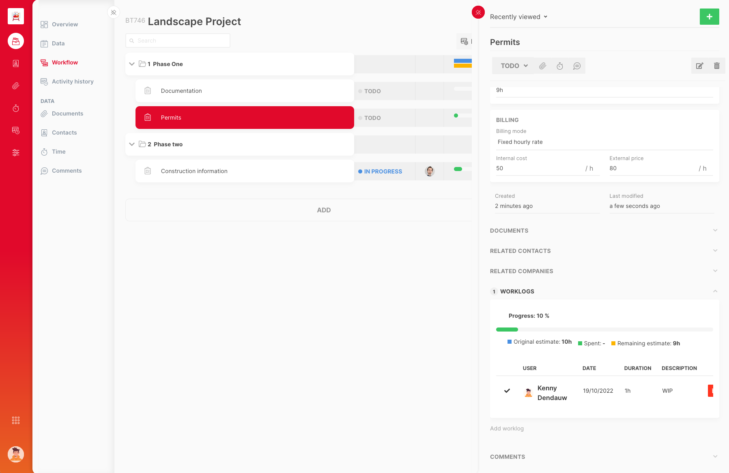729x473 pixels.
Task: Expand the Documents section
Action: (x=604, y=231)
